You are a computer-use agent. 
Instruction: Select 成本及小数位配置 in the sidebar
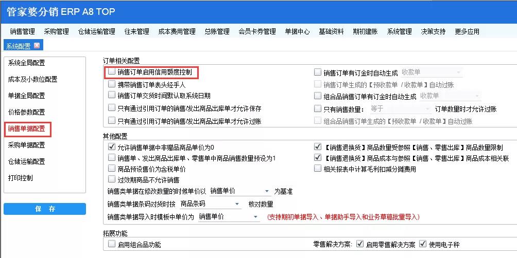click(32, 79)
